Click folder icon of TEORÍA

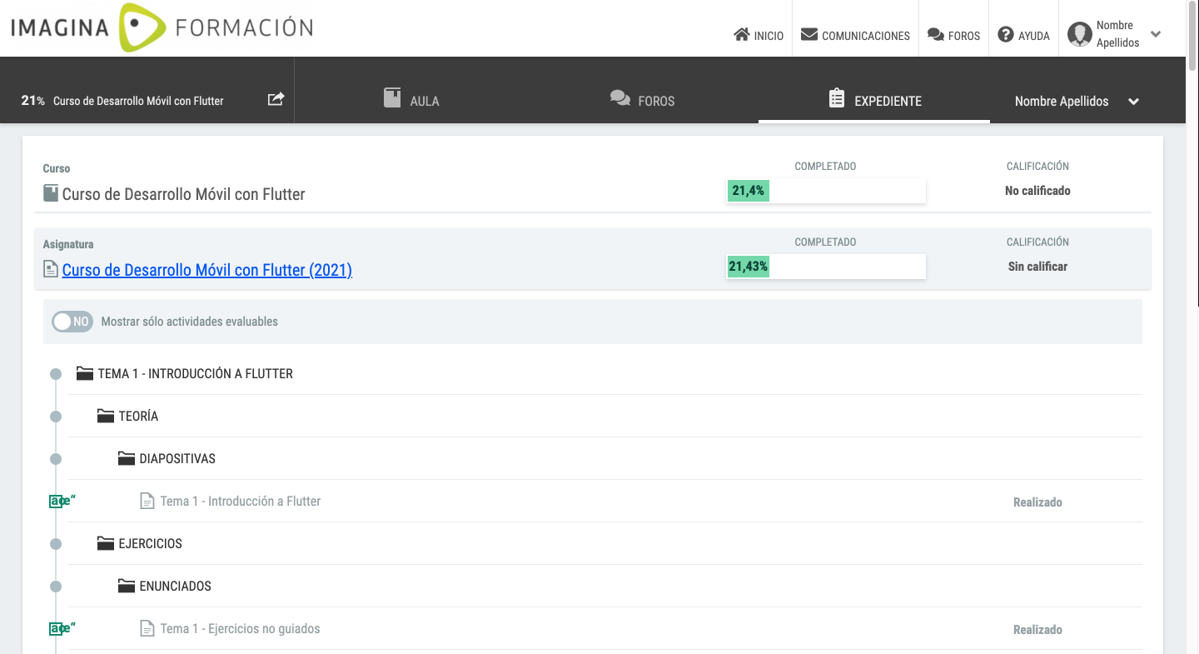point(105,417)
